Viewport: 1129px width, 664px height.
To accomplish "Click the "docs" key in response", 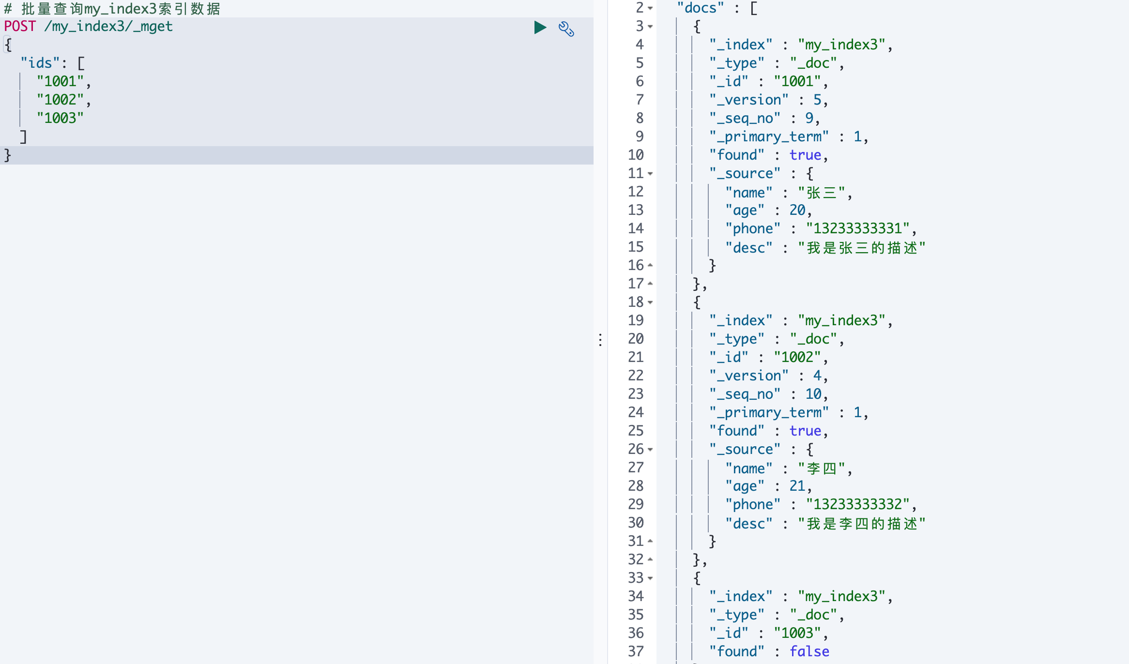I will (701, 8).
